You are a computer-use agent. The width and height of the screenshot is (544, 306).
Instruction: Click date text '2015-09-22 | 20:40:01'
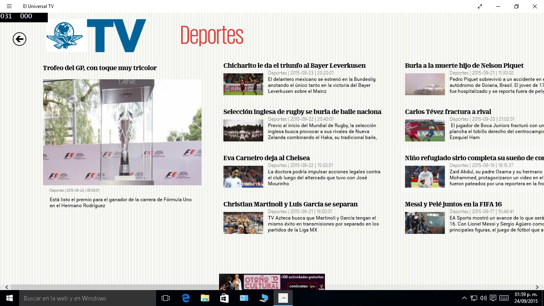click(312, 119)
